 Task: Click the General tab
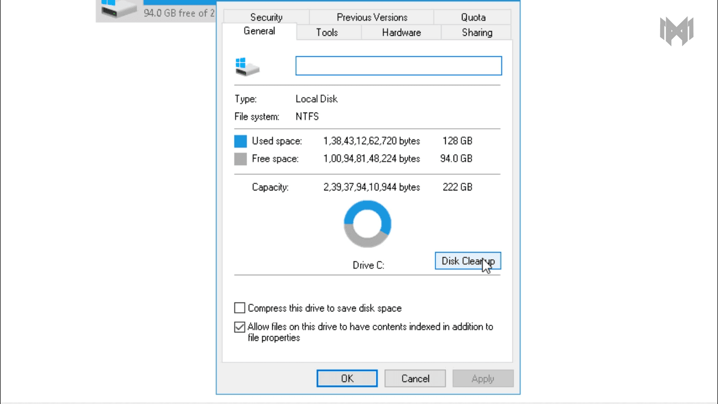[x=259, y=31]
